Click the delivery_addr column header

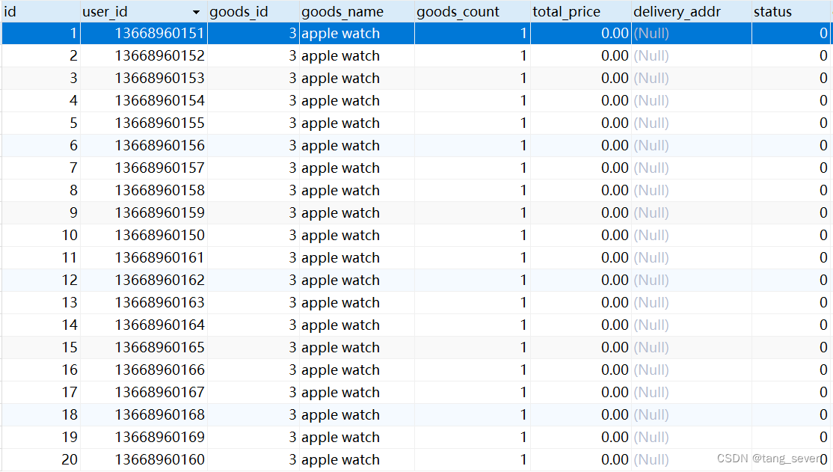click(x=692, y=12)
